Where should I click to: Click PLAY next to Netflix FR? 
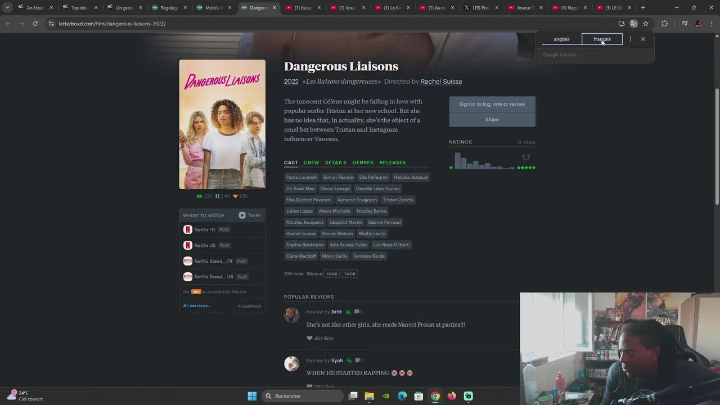click(x=224, y=229)
